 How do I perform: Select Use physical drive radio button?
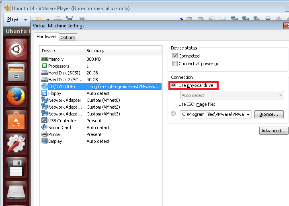174,85
